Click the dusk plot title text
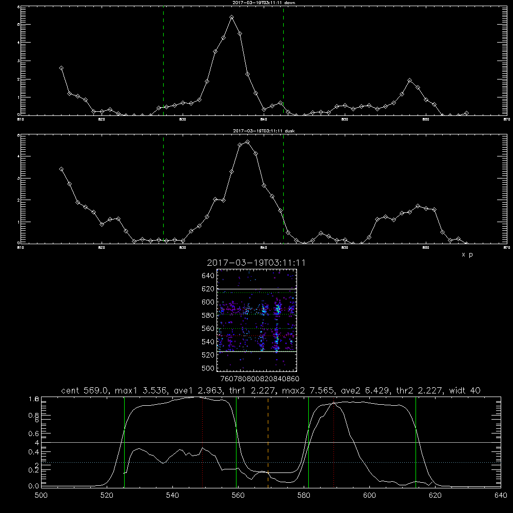This screenshot has width=513, height=513. [264, 131]
